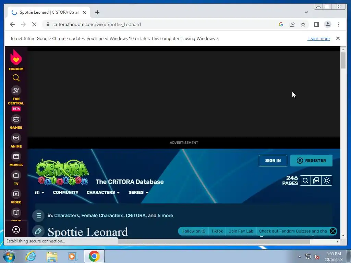The height and width of the screenshot is (263, 351).
Task: Open the CRiTORA category link
Action: (136, 216)
